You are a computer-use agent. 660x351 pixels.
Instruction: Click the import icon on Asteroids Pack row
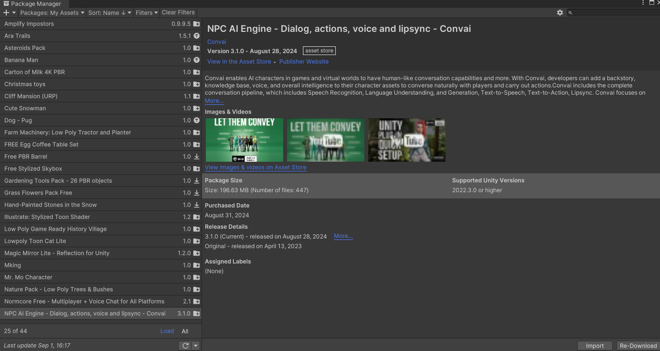pyautogui.click(x=197, y=48)
